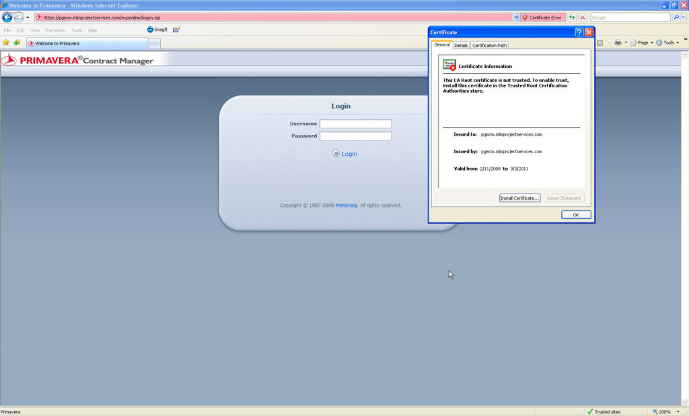Click the back navigation button

(7, 17)
